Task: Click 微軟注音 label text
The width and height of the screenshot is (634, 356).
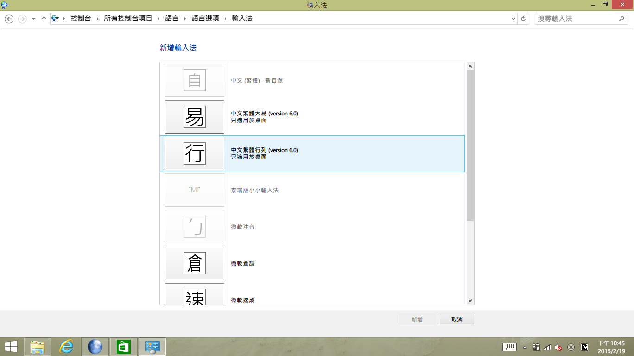Action: 243,227
